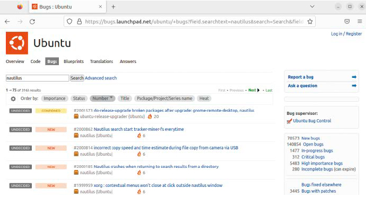Open the Firefox application menu
366x206 pixels.
click(x=360, y=21)
